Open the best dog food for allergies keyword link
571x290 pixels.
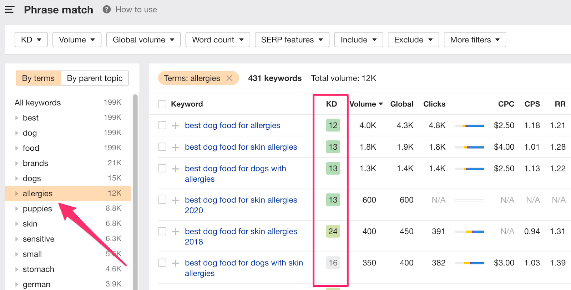(232, 125)
